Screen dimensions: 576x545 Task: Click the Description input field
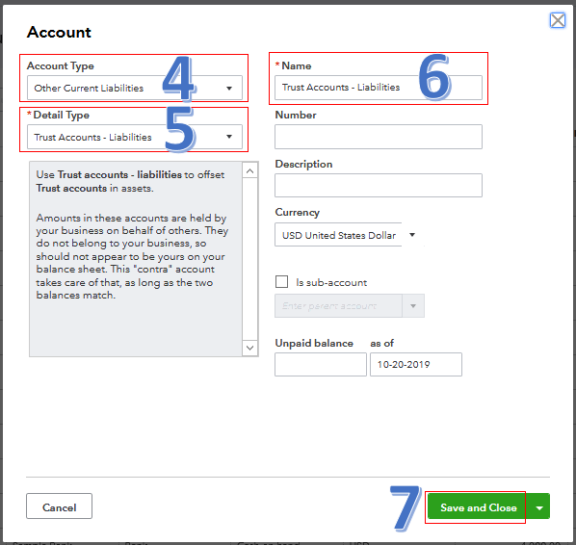click(x=379, y=185)
